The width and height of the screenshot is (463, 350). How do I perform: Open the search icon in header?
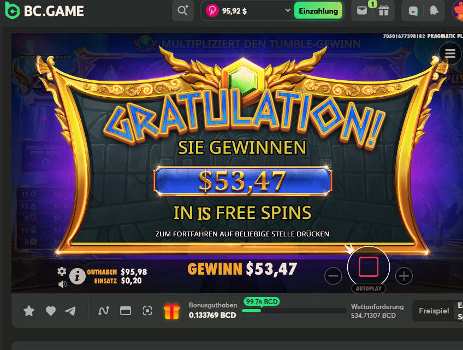pyautogui.click(x=183, y=11)
